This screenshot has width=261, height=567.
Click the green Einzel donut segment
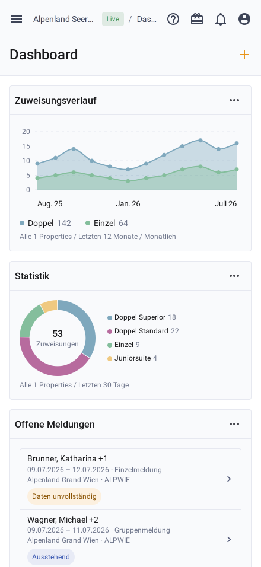click(x=29, y=320)
